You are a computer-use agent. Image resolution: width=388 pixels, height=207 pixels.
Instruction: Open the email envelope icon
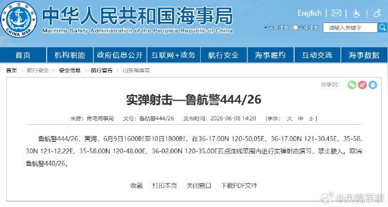point(336,13)
